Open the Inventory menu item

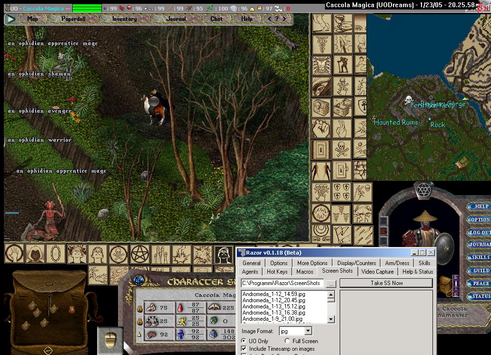click(x=124, y=19)
